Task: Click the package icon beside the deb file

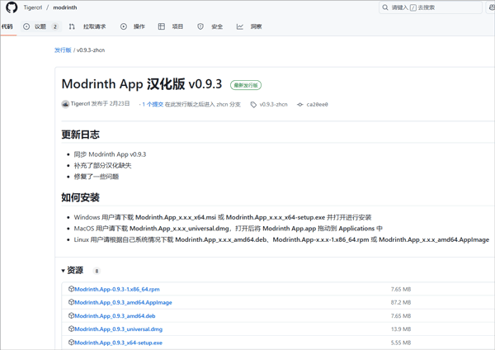Action: (x=71, y=315)
